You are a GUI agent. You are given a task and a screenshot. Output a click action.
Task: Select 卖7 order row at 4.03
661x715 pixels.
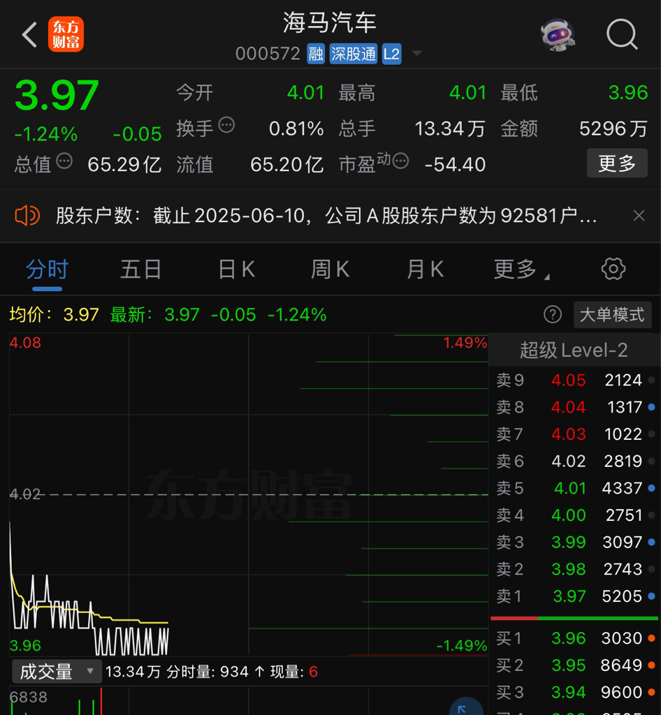[575, 434]
